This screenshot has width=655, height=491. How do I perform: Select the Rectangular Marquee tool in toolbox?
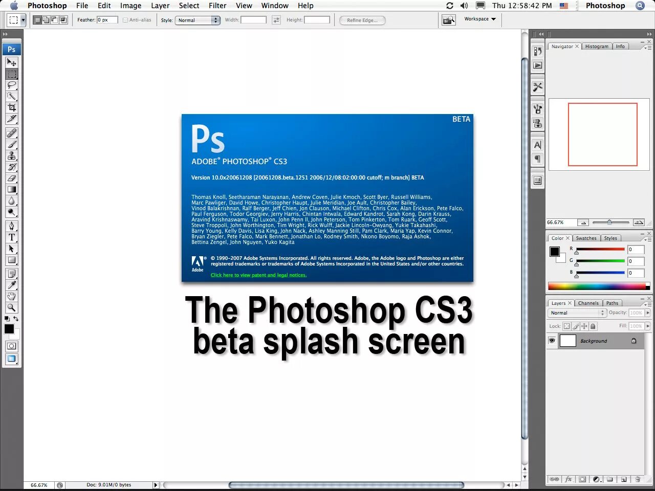pos(11,74)
